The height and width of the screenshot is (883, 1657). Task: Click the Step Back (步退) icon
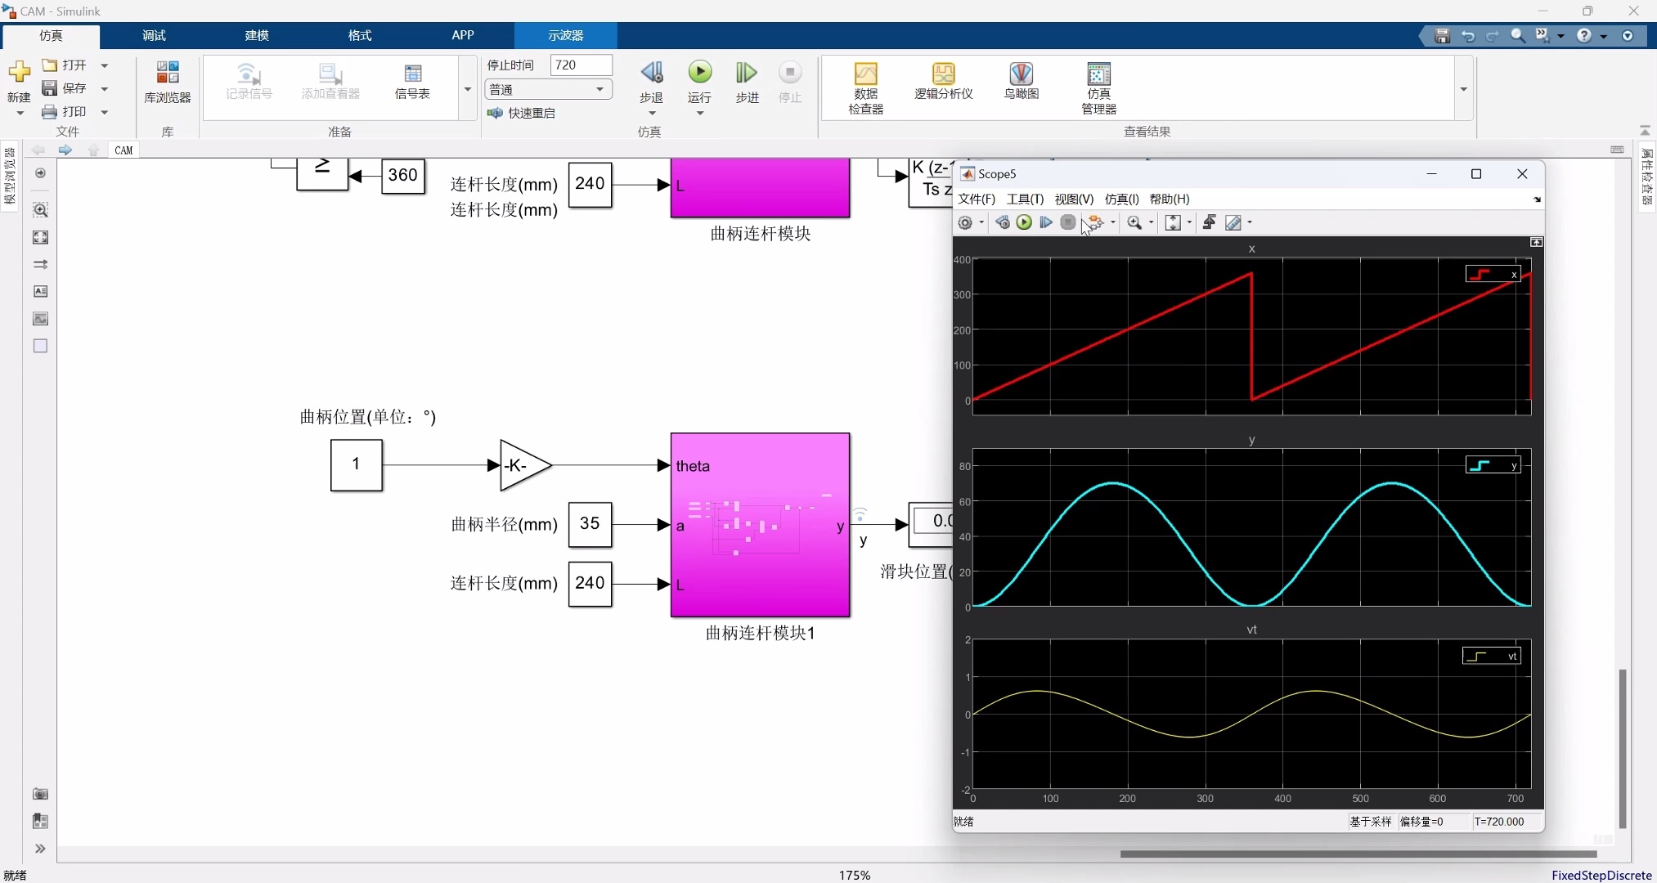[x=651, y=73]
